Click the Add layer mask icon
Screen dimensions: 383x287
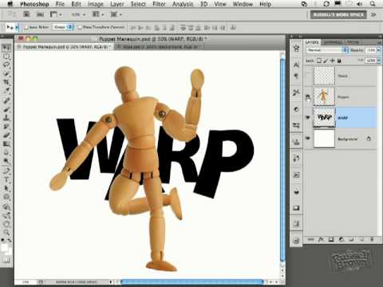[x=331, y=239]
